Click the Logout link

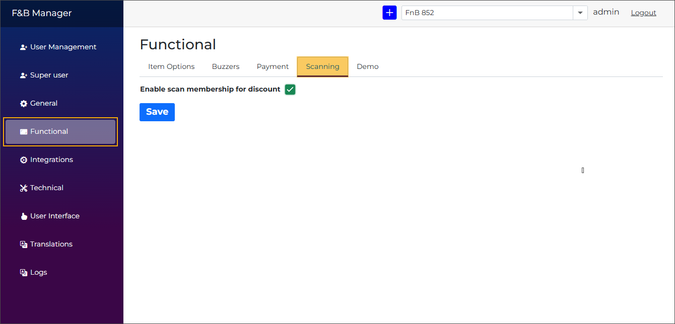pos(643,13)
